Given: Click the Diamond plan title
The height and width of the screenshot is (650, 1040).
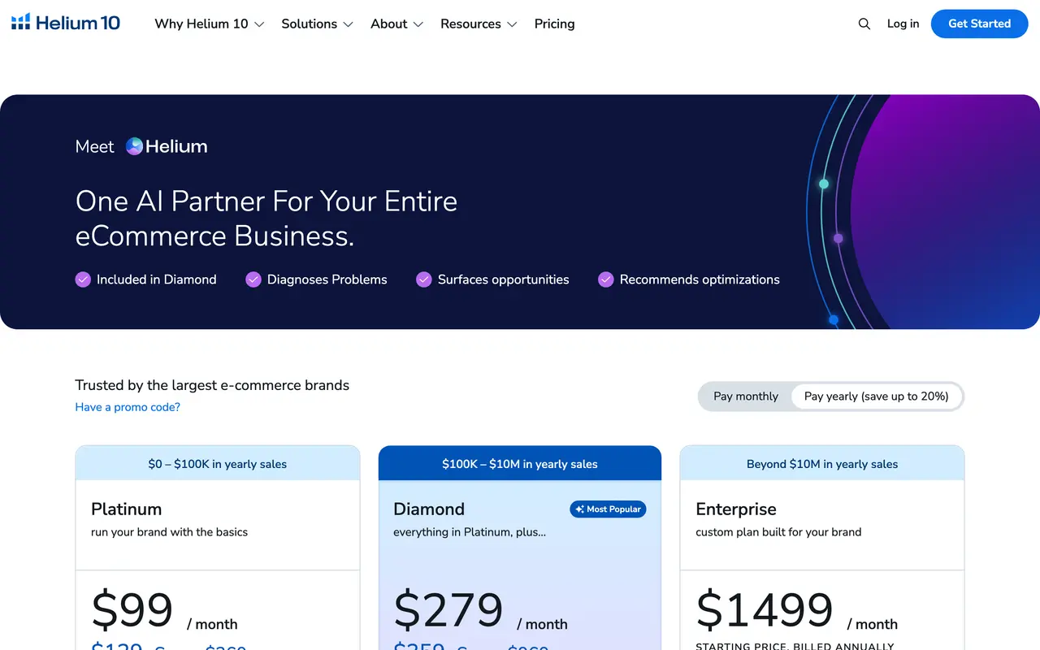Looking at the screenshot, I should click(429, 509).
